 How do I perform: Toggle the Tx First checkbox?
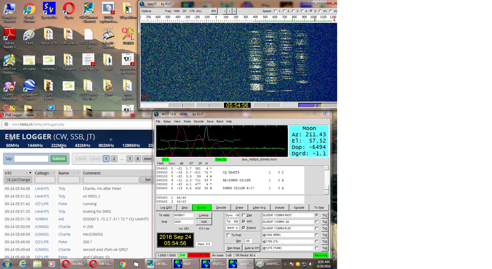(x=228, y=235)
